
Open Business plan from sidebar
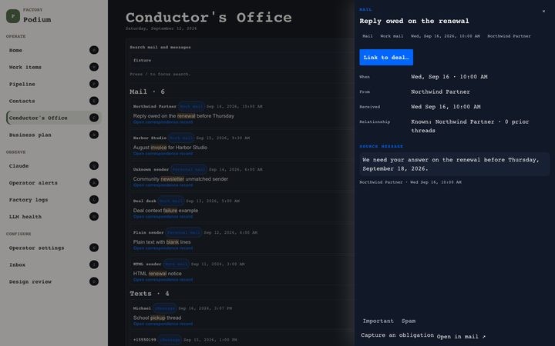(30, 135)
